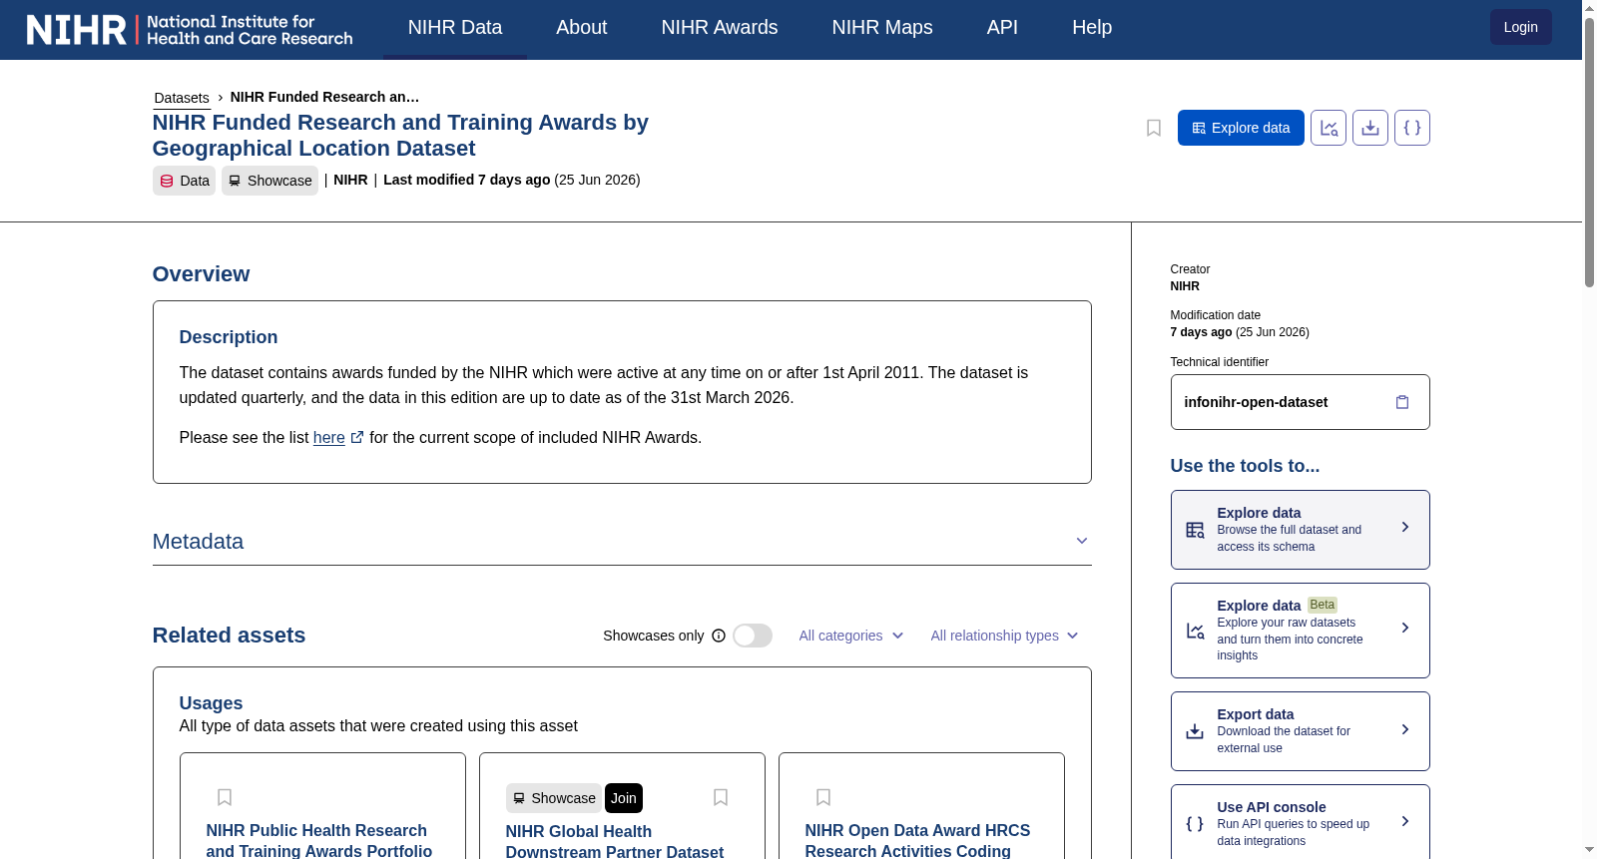
Task: Click the blue Explore data button
Action: [1241, 128]
